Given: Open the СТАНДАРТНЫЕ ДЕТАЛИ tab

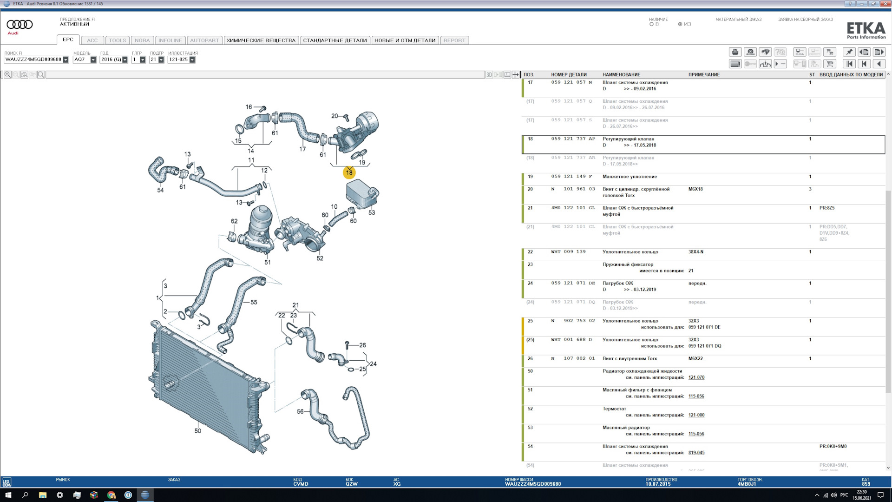Looking at the screenshot, I should coord(335,40).
